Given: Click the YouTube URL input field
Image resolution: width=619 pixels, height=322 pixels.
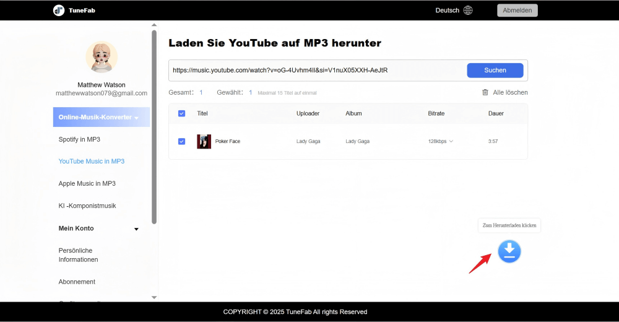Looking at the screenshot, I should click(316, 71).
